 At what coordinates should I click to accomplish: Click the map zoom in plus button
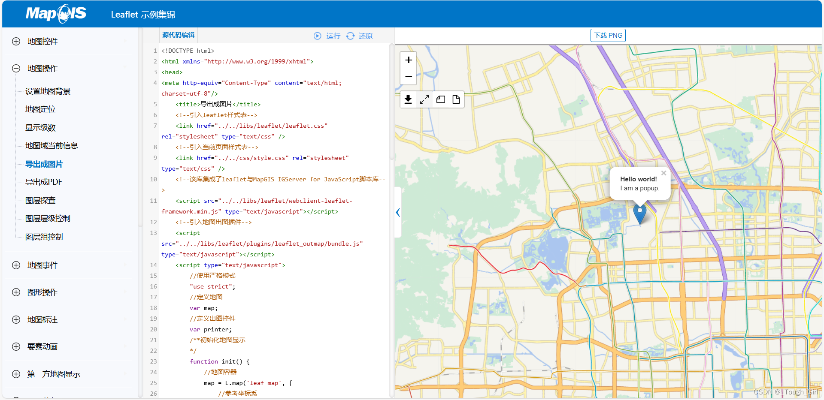click(409, 60)
